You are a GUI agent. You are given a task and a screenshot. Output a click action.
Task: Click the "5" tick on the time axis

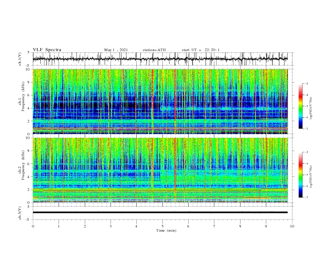tap(162, 226)
